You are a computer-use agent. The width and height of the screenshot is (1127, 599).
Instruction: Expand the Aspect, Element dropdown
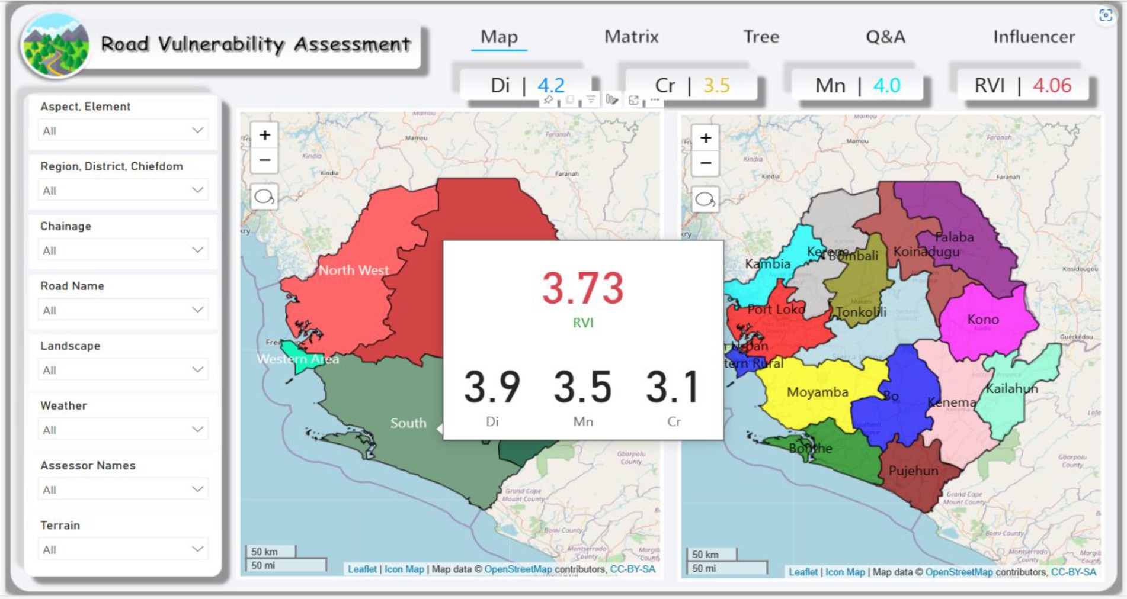click(x=123, y=131)
